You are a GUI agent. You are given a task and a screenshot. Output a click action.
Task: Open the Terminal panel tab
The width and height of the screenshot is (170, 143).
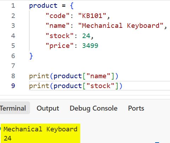pos(13,108)
